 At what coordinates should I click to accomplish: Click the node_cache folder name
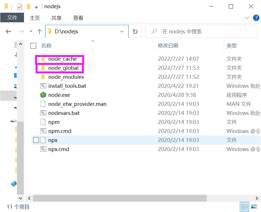point(63,59)
